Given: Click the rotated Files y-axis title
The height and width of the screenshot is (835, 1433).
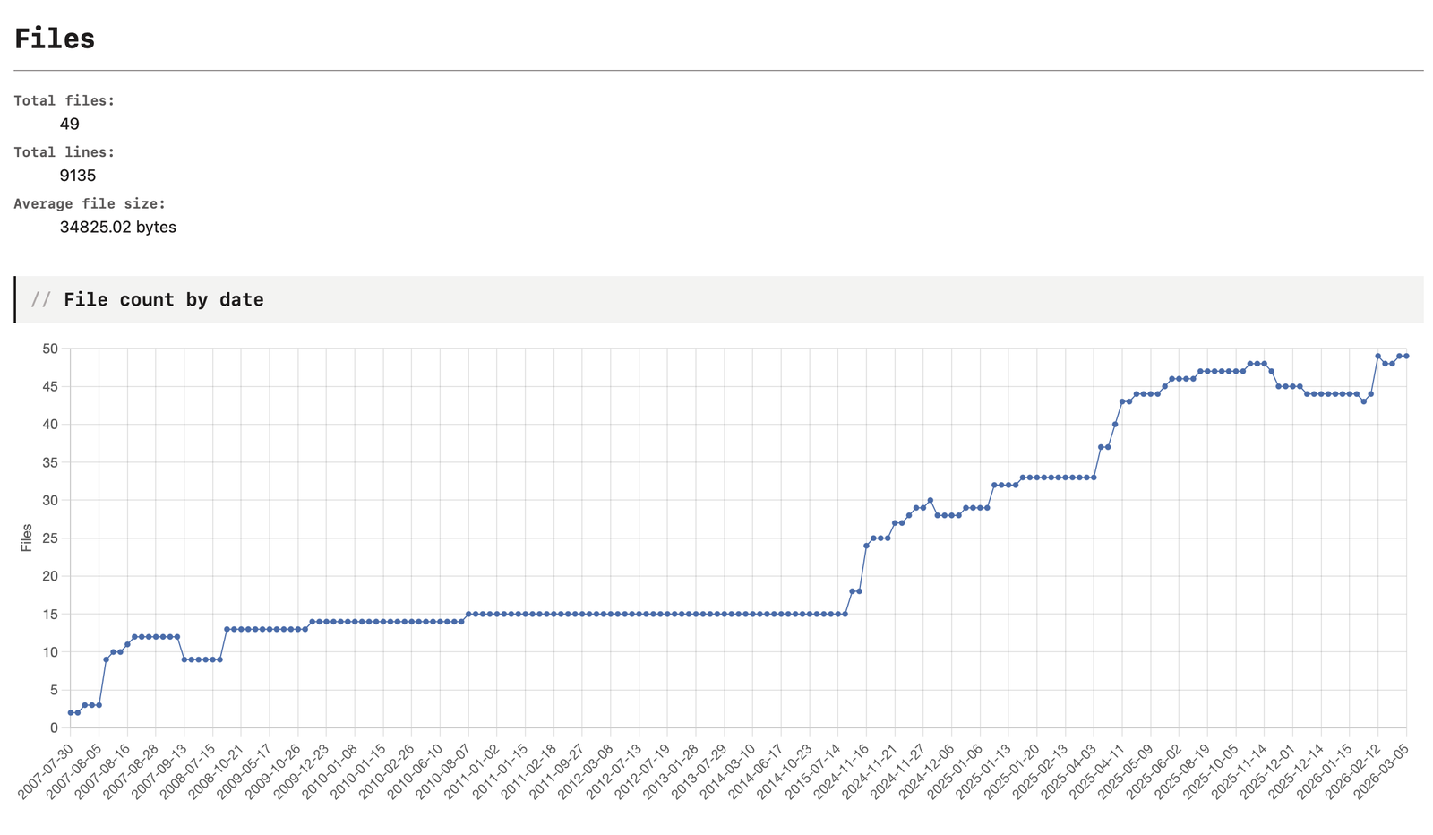Looking at the screenshot, I should tap(26, 538).
